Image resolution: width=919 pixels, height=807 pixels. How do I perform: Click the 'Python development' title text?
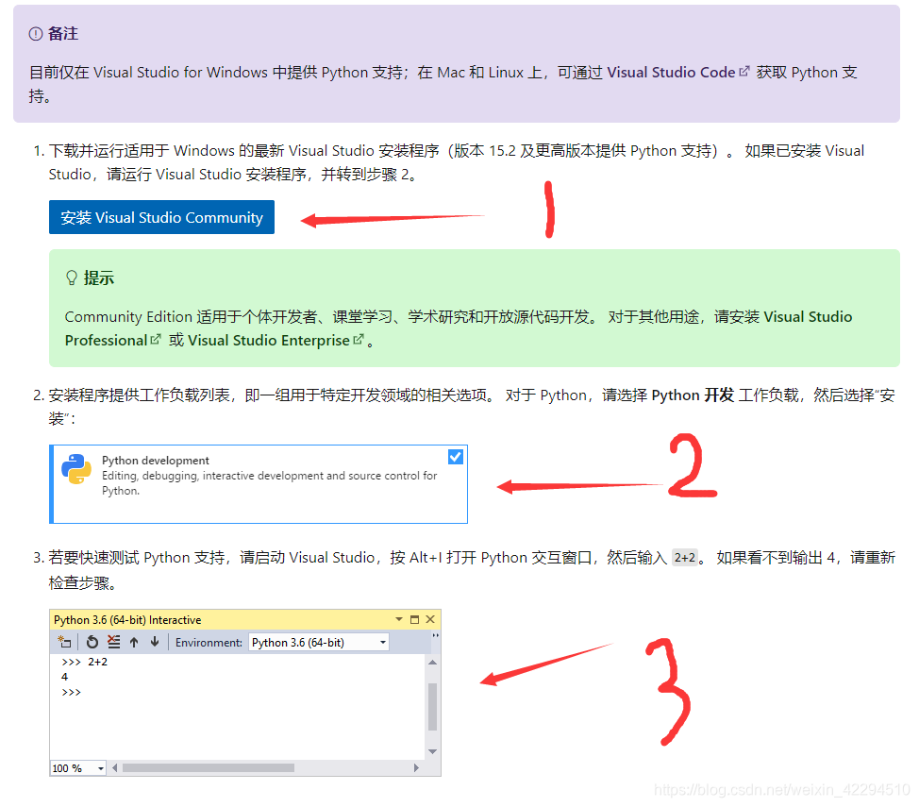pyautogui.click(x=156, y=461)
